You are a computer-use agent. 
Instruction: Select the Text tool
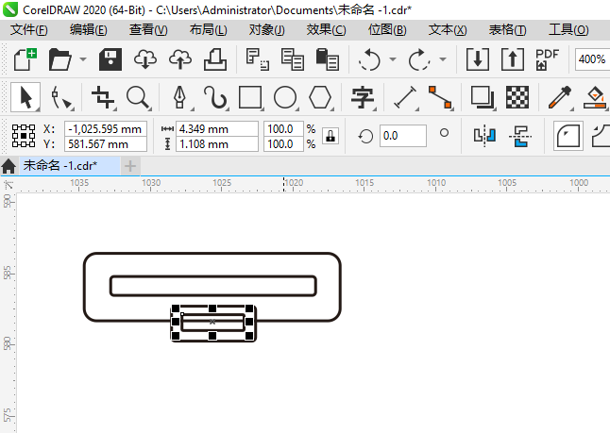click(x=363, y=97)
